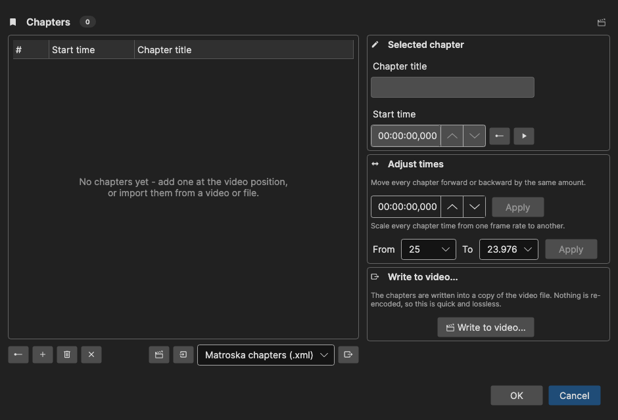Increase the Adjust times offset with up arrow

pos(452,207)
